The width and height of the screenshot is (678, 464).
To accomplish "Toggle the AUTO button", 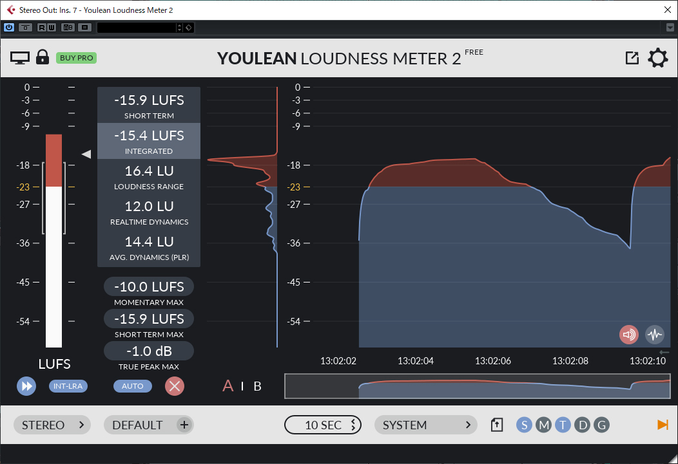I will pyautogui.click(x=132, y=386).
